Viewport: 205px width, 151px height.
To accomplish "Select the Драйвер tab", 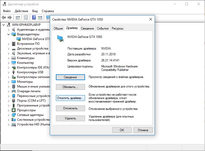I will click(72, 28).
